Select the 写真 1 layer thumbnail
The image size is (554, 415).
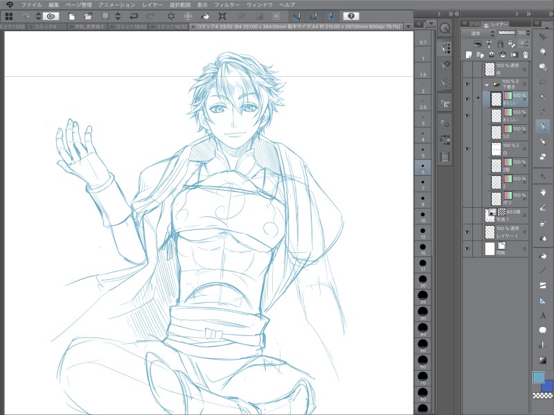(490, 215)
